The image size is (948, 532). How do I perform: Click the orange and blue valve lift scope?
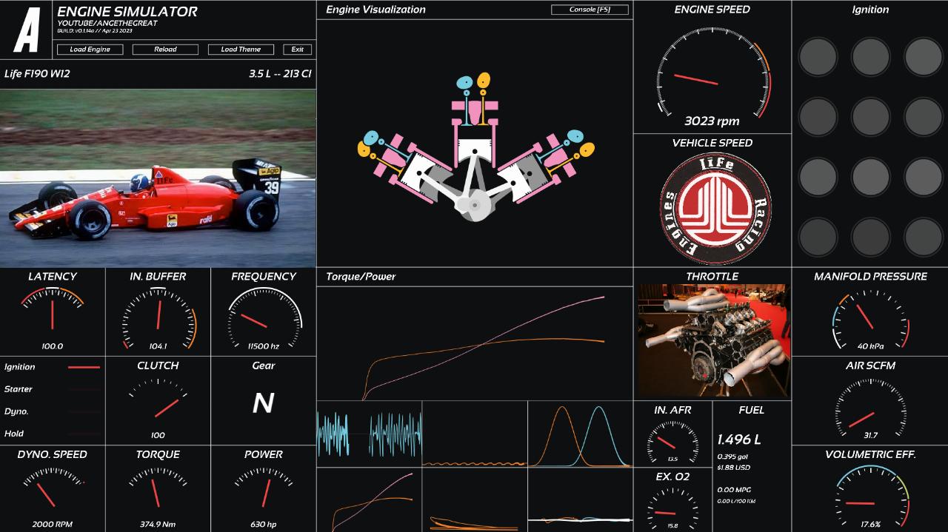(581, 434)
